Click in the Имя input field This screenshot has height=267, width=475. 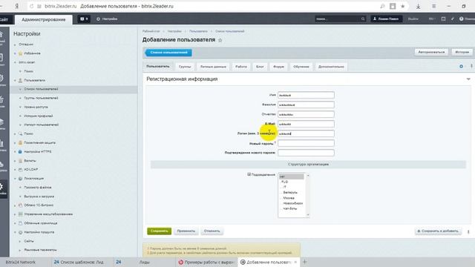(x=306, y=95)
